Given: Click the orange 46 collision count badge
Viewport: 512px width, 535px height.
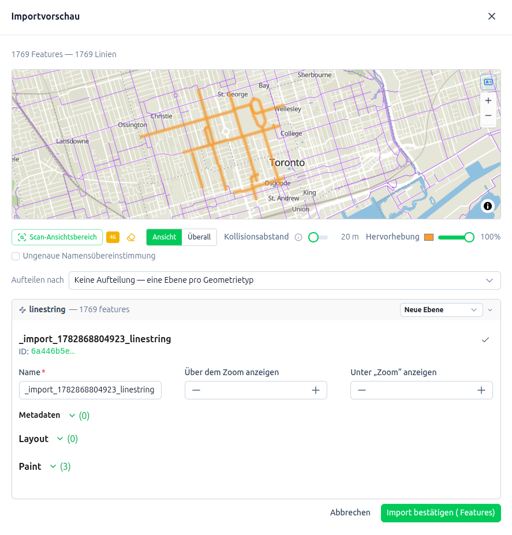Looking at the screenshot, I should tap(113, 237).
